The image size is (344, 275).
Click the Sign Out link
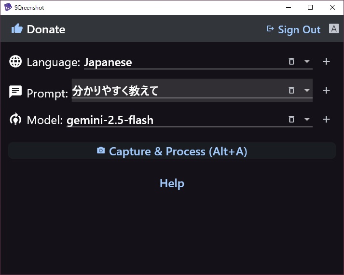[299, 29]
